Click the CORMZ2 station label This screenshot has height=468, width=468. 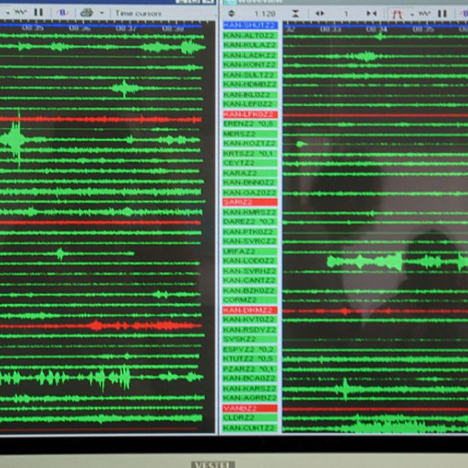(x=249, y=300)
